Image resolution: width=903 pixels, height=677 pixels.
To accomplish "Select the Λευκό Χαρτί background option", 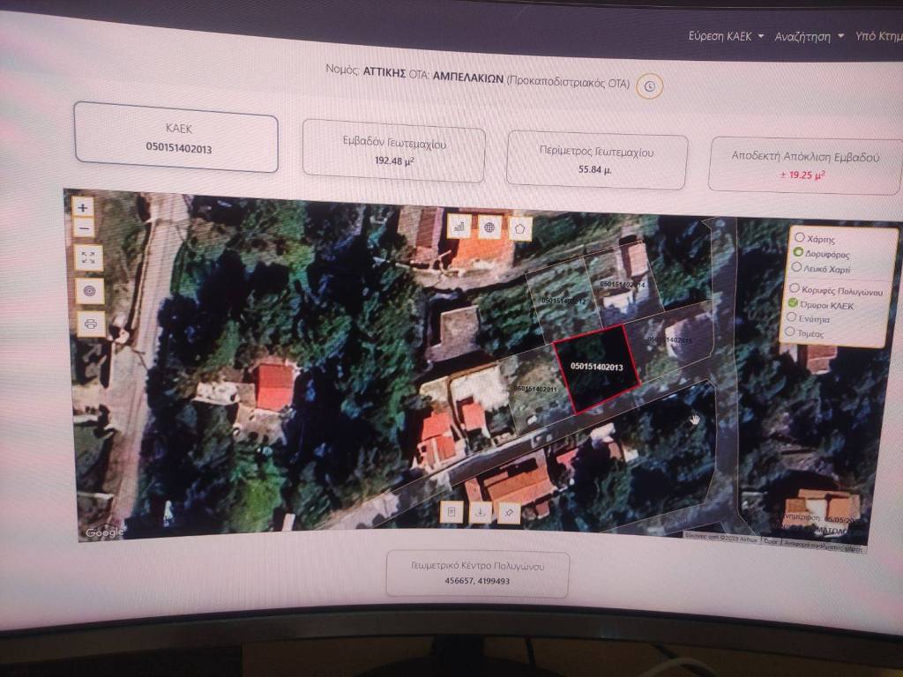I will pos(797,267).
